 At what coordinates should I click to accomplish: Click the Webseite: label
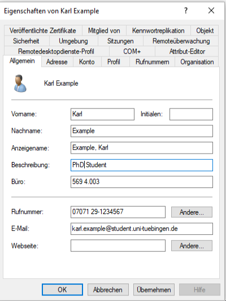pyautogui.click(x=25, y=246)
